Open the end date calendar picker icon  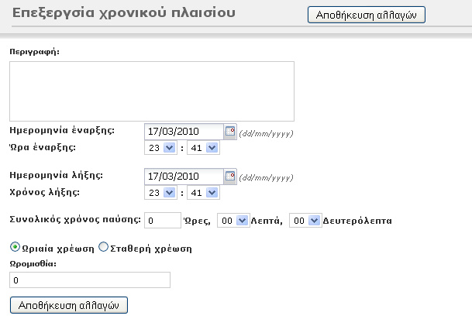point(229,176)
